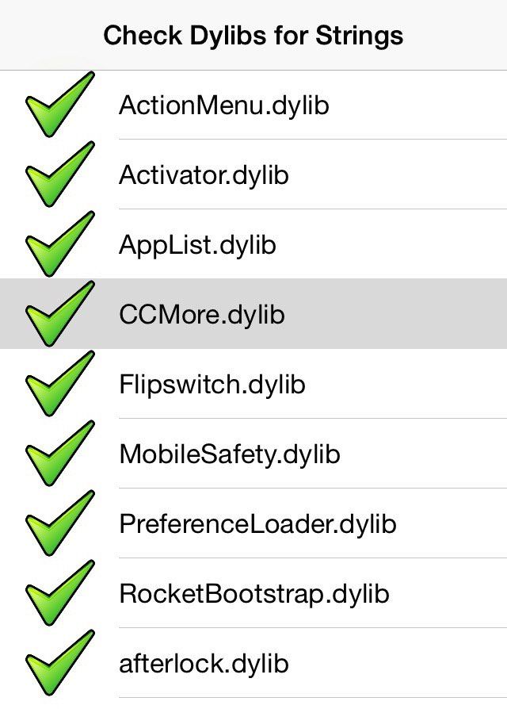Uncheck MobileSafety.dylib
507x709 pixels.
59,454
